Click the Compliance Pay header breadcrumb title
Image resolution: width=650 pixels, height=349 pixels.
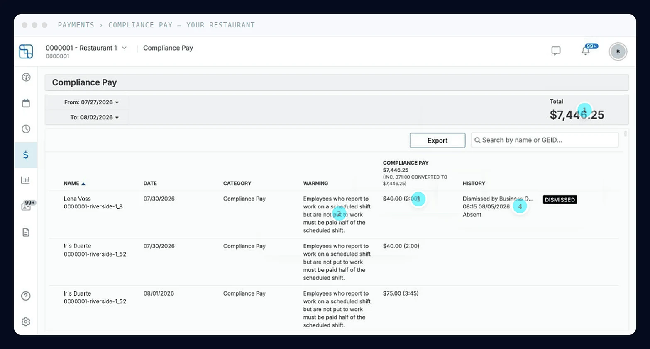pyautogui.click(x=168, y=48)
